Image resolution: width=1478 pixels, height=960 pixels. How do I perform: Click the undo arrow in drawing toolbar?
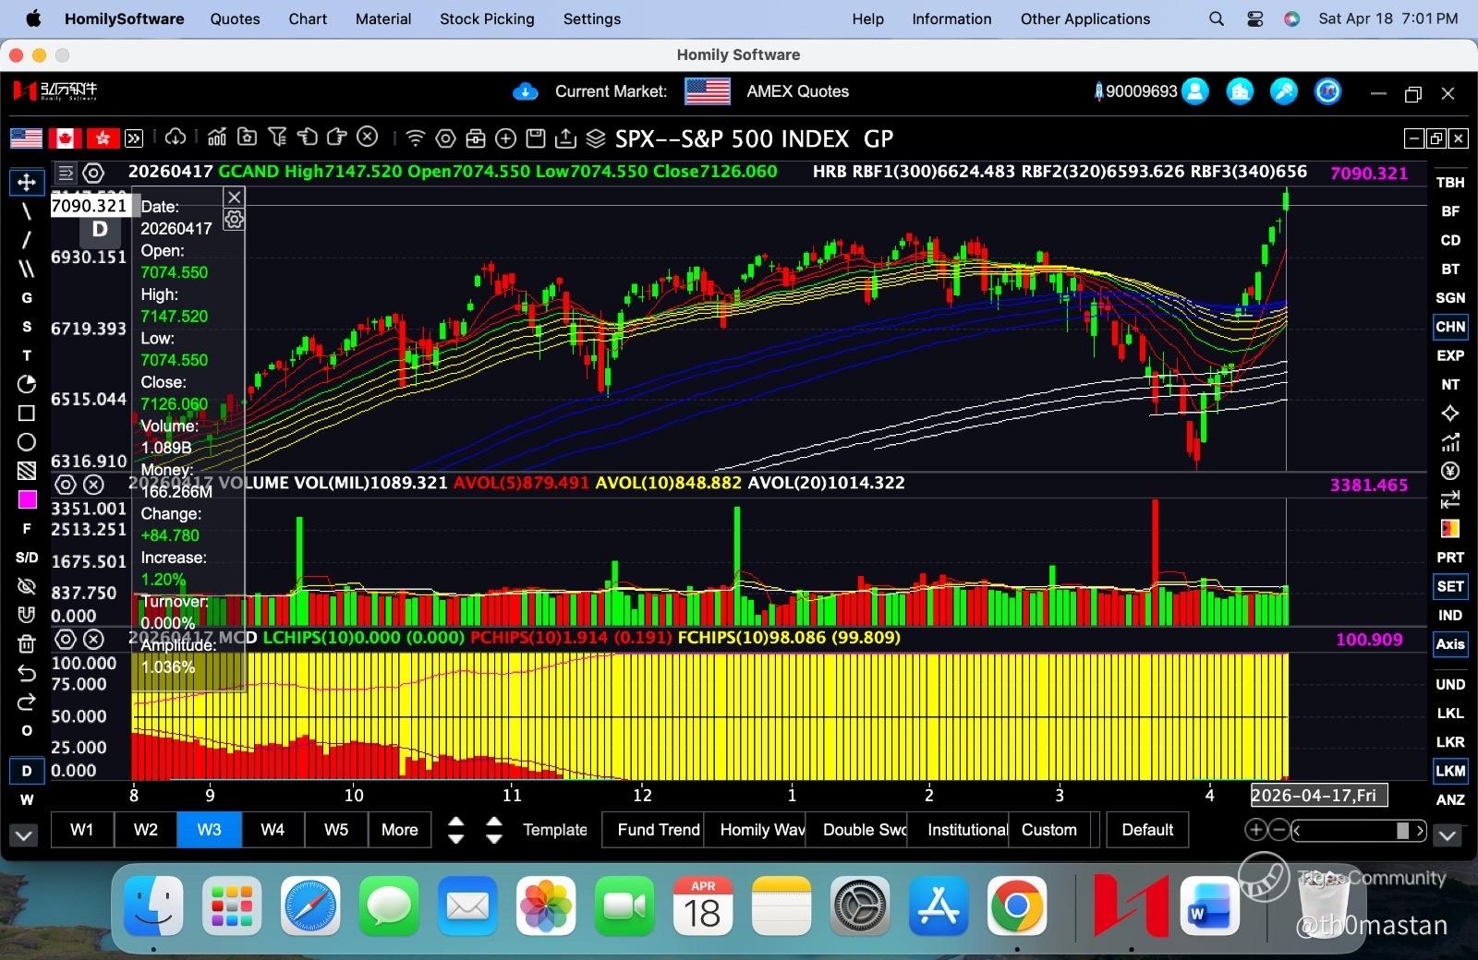[27, 673]
